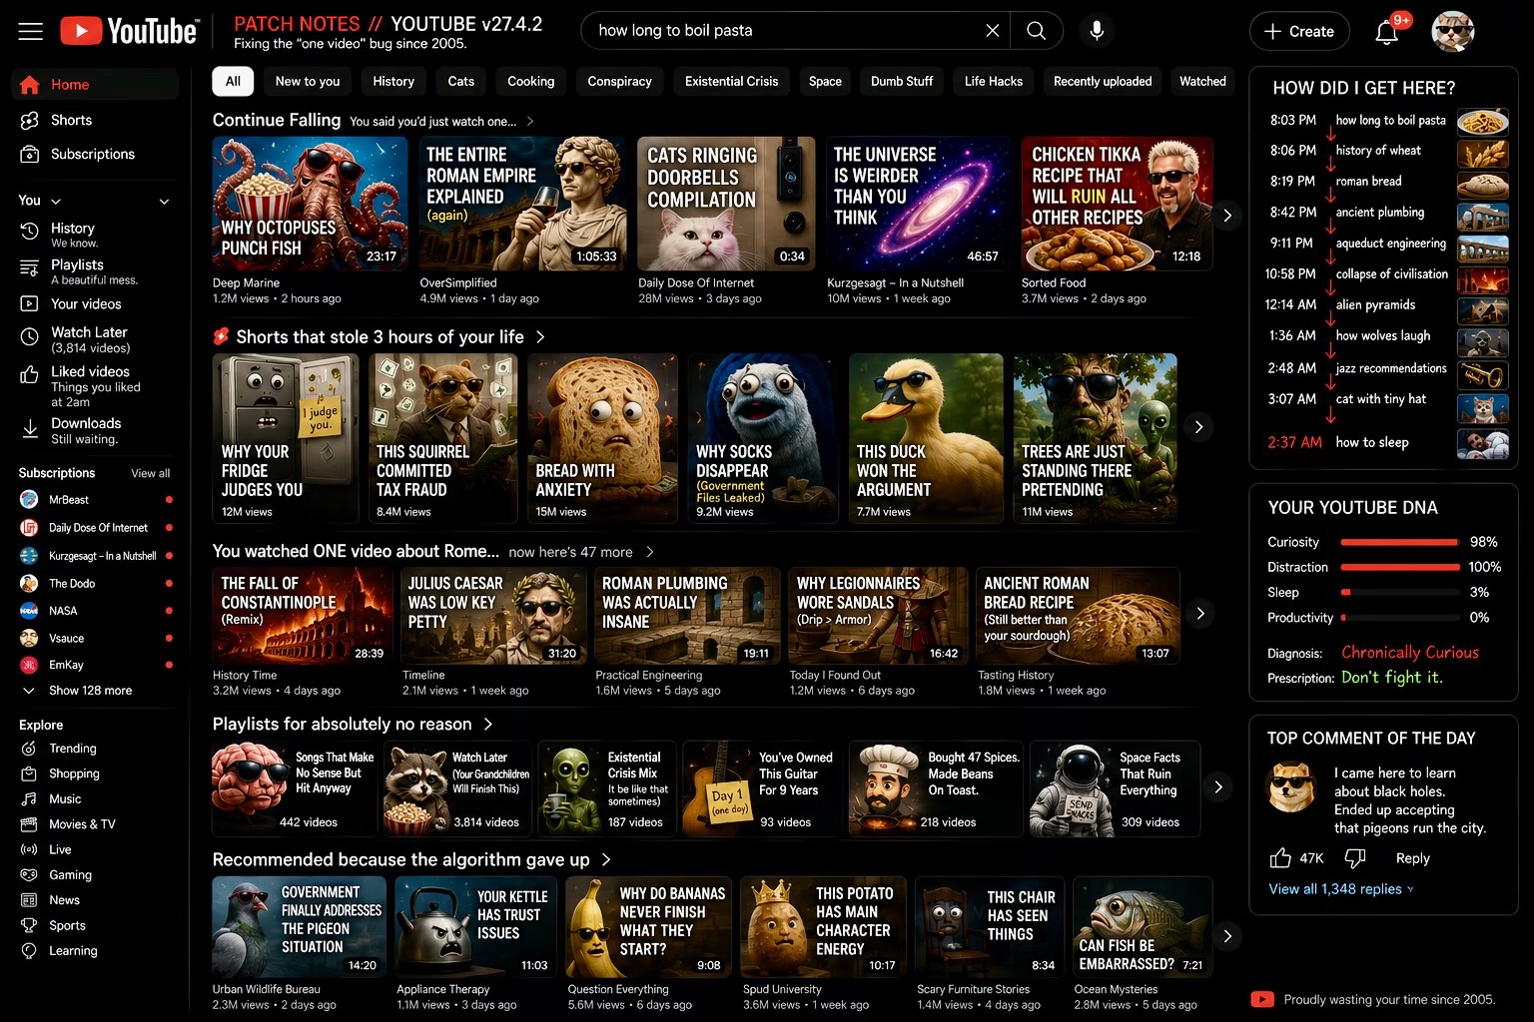1534x1022 pixels.
Task: Open the Shorts section header arrow
Action: [x=540, y=337]
